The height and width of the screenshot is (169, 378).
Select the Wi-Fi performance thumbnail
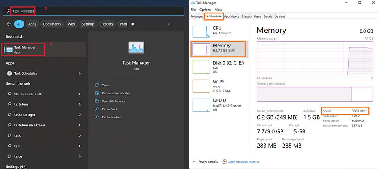(x=201, y=86)
